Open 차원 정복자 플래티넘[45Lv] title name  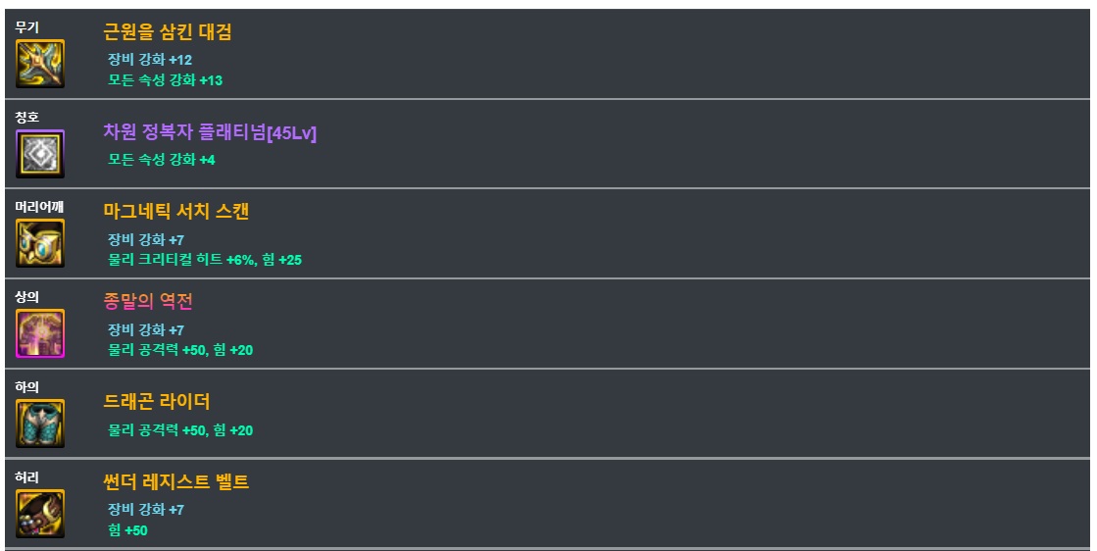tap(210, 133)
